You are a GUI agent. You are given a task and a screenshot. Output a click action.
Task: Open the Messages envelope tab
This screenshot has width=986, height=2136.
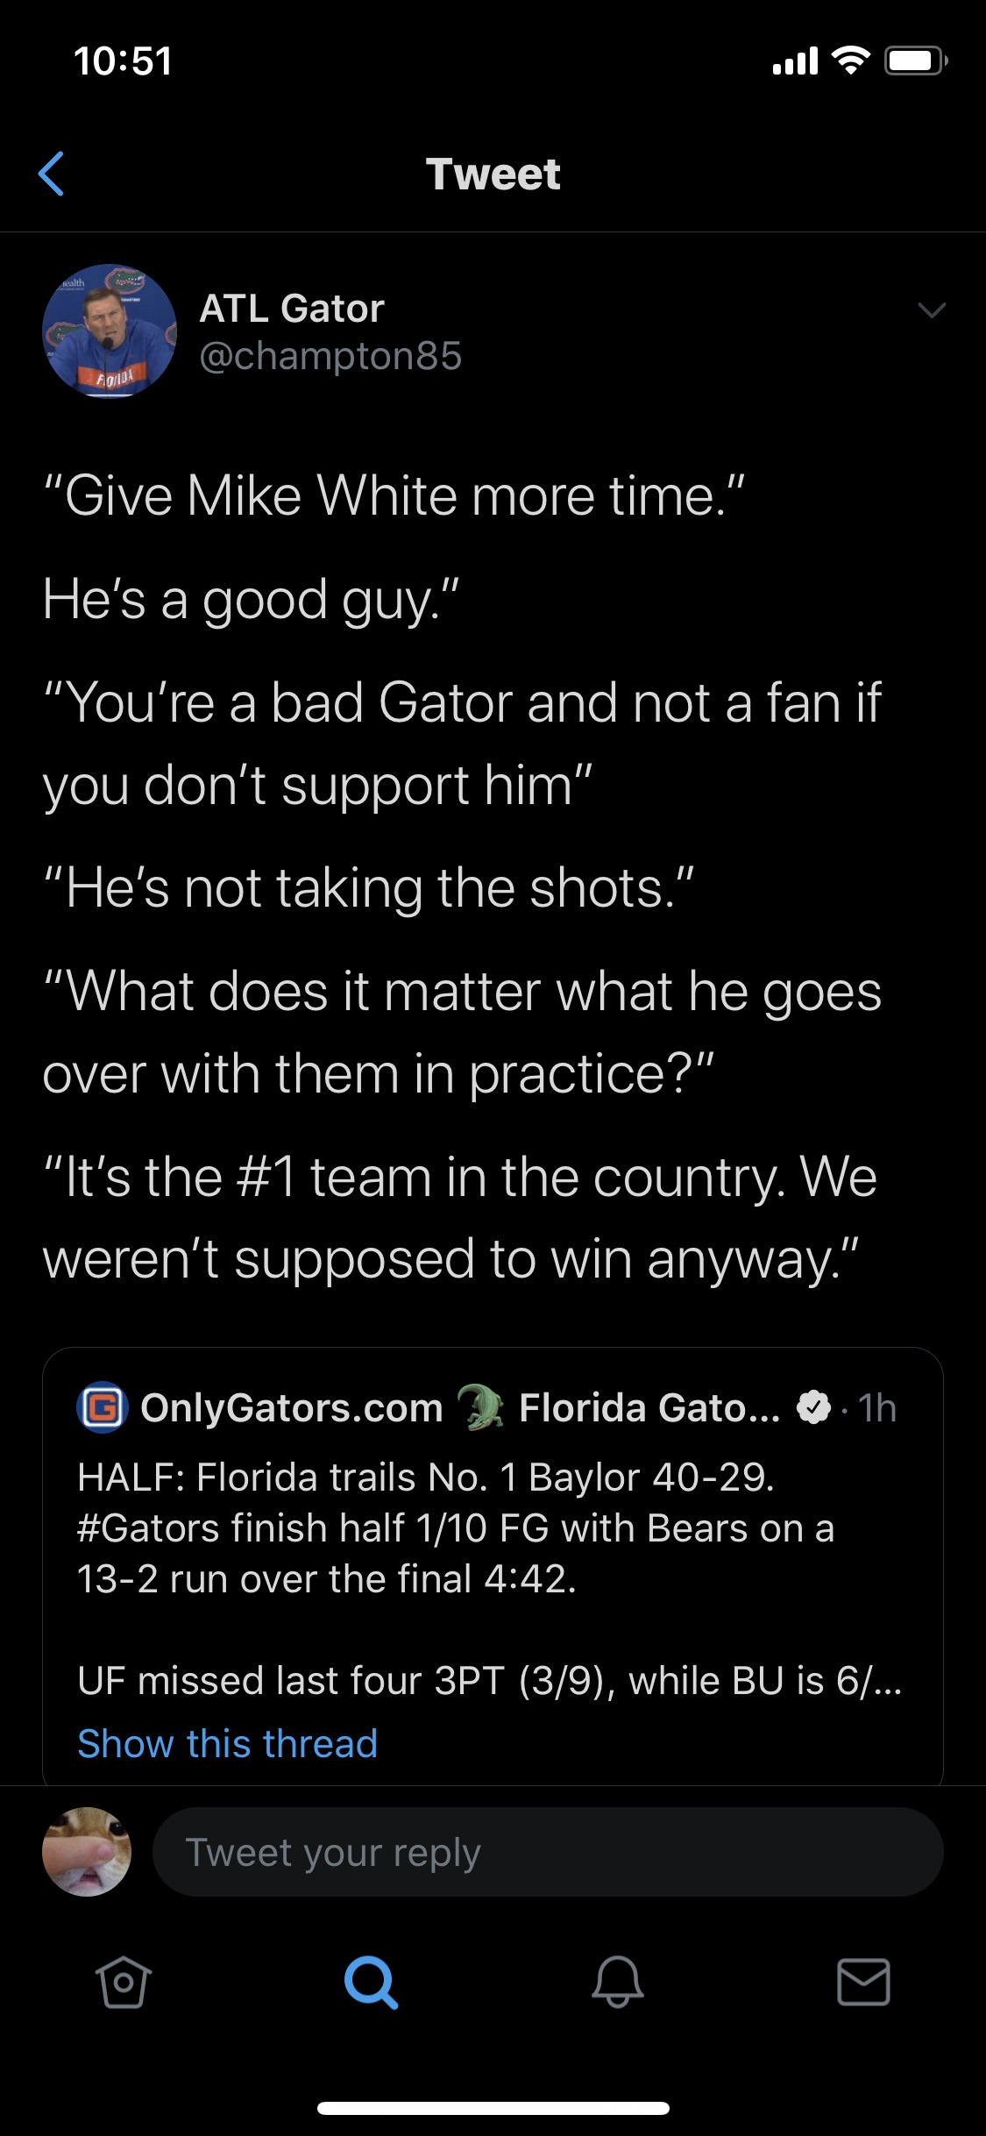[863, 1982]
